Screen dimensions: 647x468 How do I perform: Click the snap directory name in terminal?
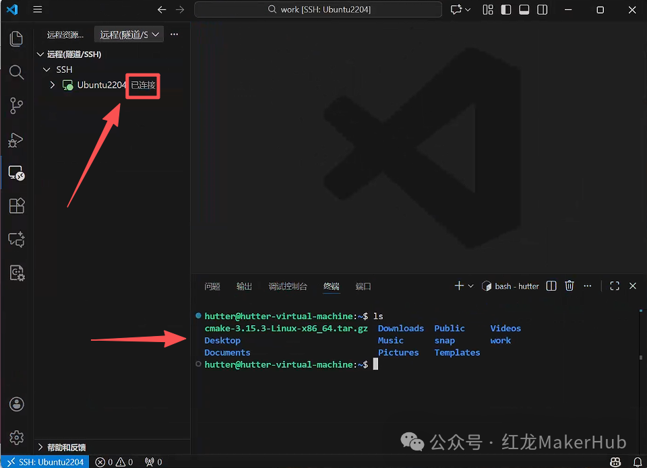pyautogui.click(x=444, y=341)
